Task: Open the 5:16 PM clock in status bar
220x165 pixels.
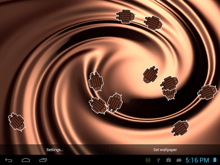Action: [197, 160]
